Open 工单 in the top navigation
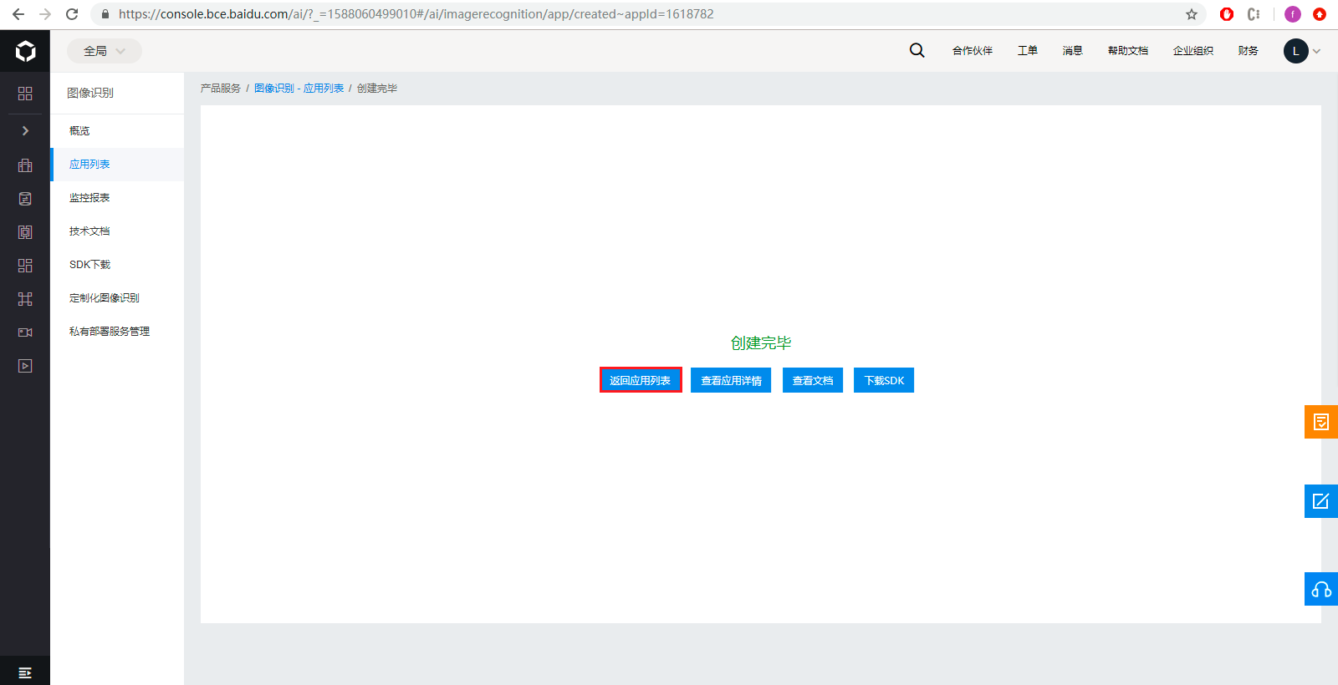The height and width of the screenshot is (685, 1338). (1028, 51)
